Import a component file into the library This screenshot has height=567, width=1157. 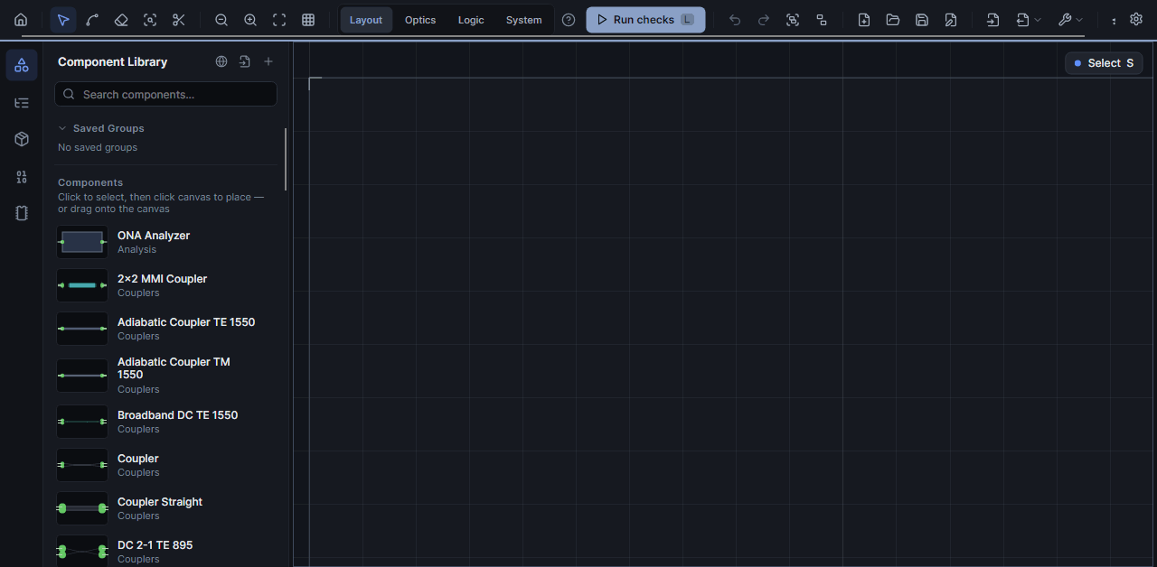pyautogui.click(x=245, y=61)
